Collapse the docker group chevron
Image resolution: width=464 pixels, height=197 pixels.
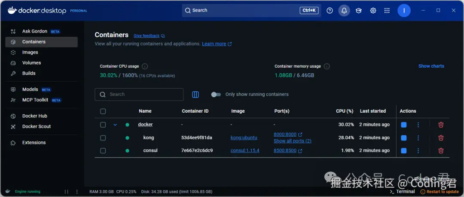[x=116, y=125]
